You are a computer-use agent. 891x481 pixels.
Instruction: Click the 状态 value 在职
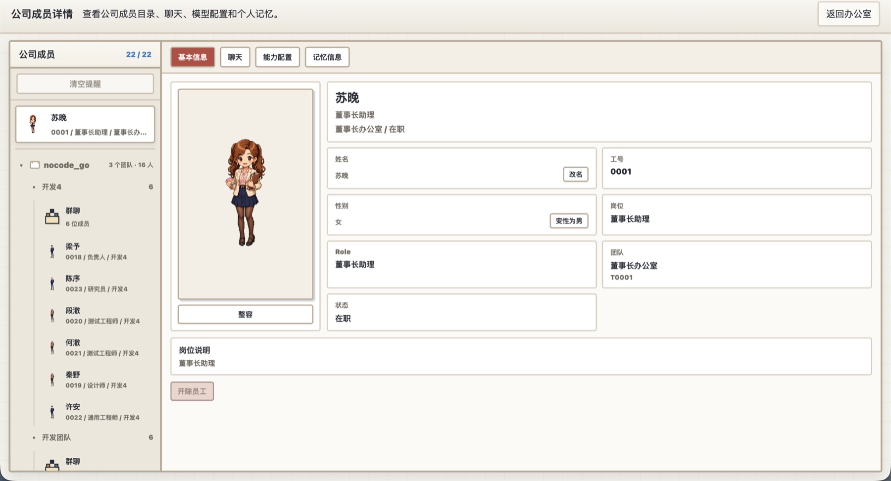(x=343, y=319)
